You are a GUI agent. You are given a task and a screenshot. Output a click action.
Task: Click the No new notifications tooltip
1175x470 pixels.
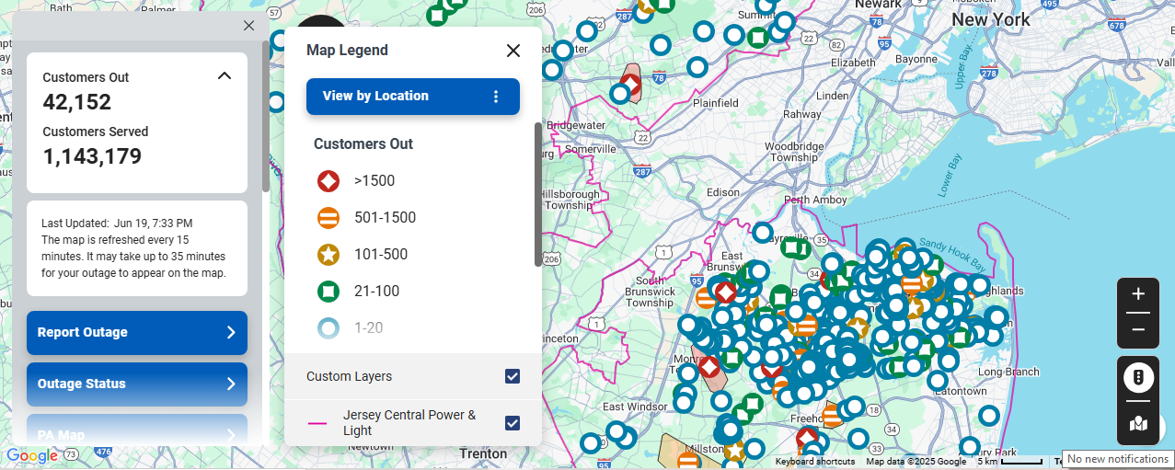point(1118,459)
